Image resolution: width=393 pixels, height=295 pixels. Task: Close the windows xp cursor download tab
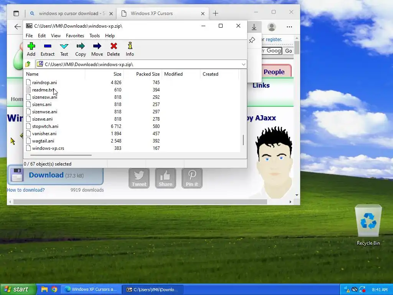pyautogui.click(x=111, y=13)
